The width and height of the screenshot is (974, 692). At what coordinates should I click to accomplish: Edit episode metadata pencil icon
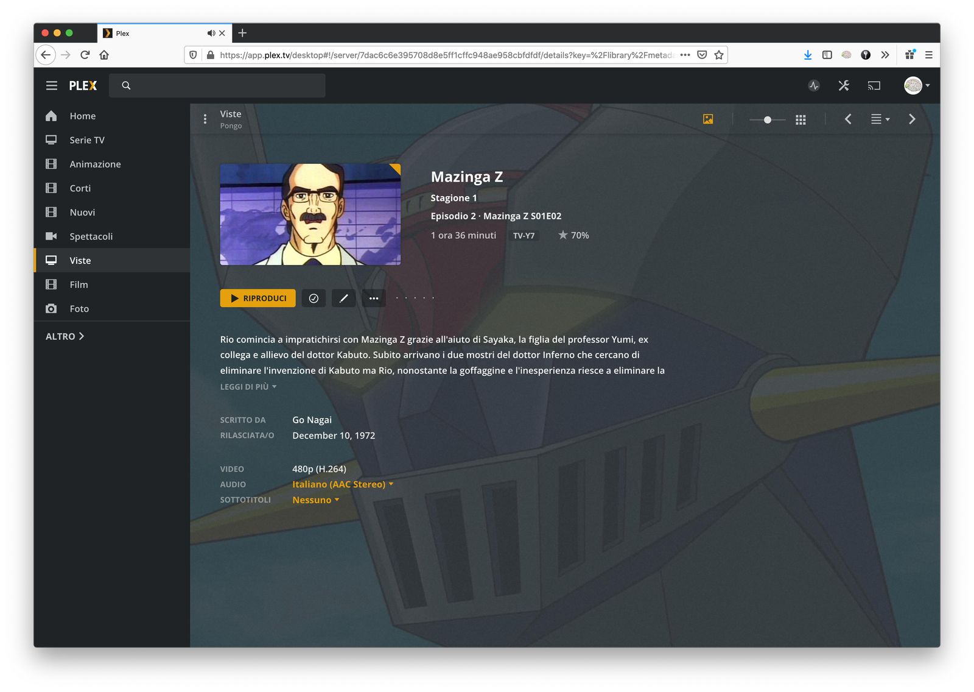(x=343, y=298)
